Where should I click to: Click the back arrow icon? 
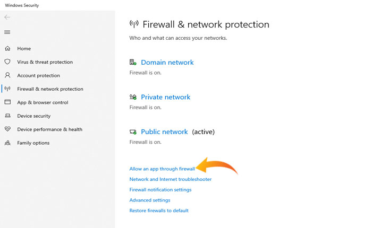(x=7, y=17)
